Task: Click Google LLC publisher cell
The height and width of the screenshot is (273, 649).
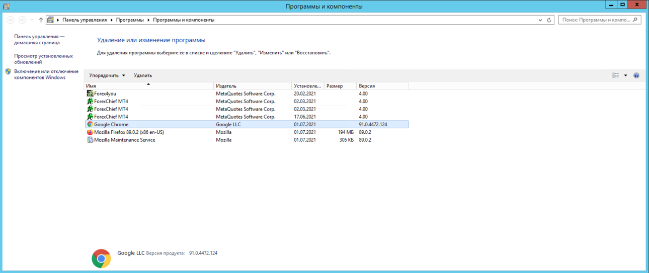Action: tap(228, 124)
